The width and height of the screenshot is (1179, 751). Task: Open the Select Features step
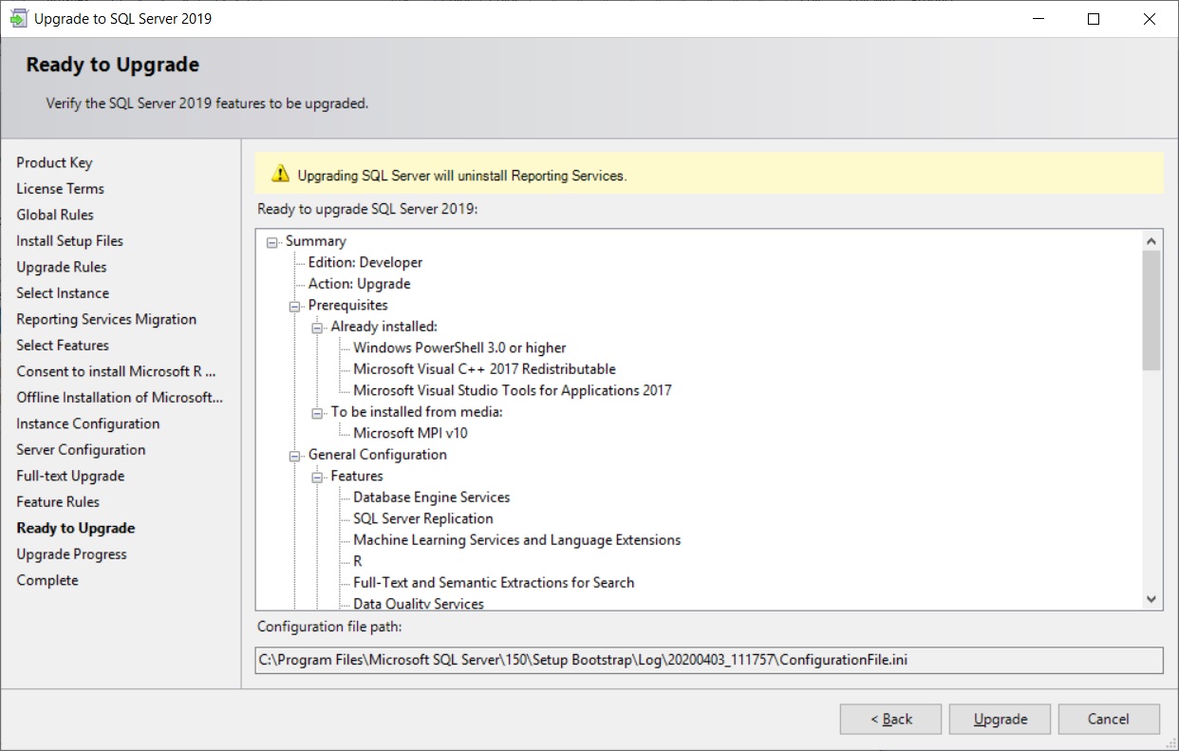(x=63, y=345)
